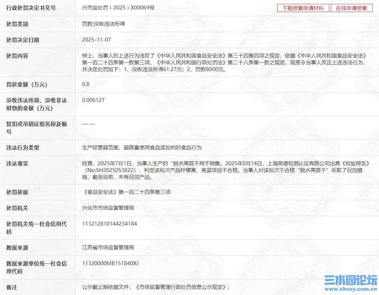Click the 没收违法所得、没收非法财物的金额 label
Viewport: 379px width, 295px height.
[x=36, y=104]
